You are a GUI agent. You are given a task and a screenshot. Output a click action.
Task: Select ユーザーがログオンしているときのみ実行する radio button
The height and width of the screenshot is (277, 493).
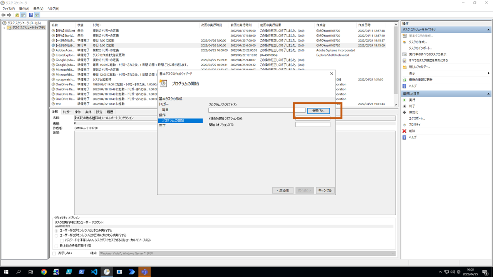(57, 230)
